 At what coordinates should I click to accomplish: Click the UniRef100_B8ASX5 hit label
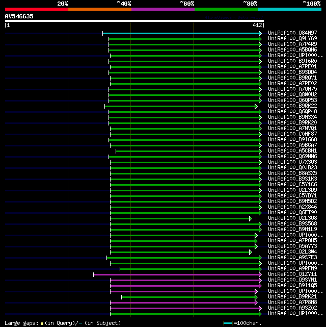click(x=292, y=173)
